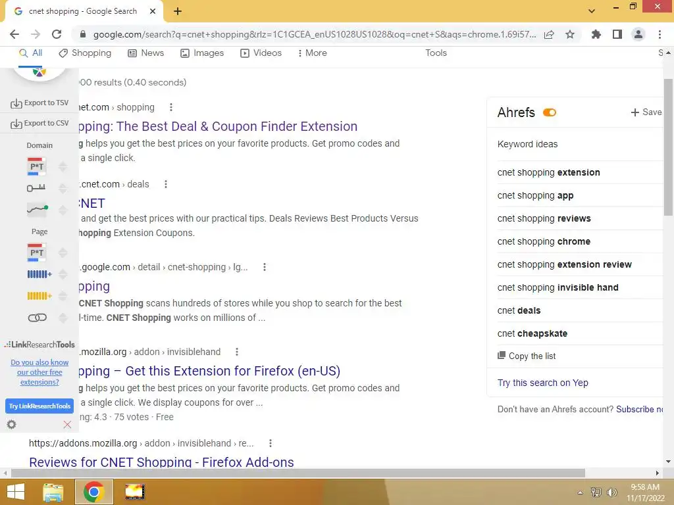
Task: Share this page from address bar
Action: pyautogui.click(x=549, y=34)
